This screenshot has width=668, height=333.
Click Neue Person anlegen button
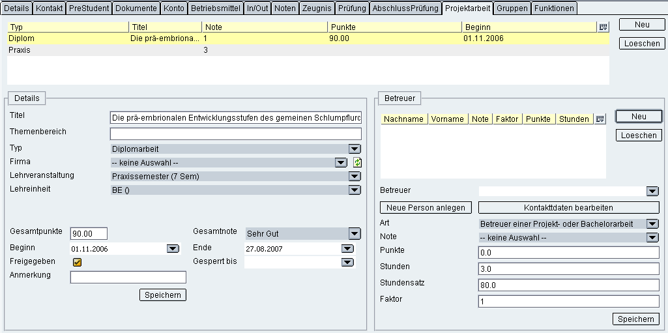[x=426, y=207]
